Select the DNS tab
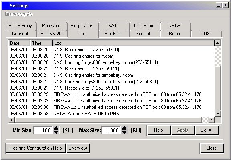Screen dimensions: 231x160 tap(206, 34)
